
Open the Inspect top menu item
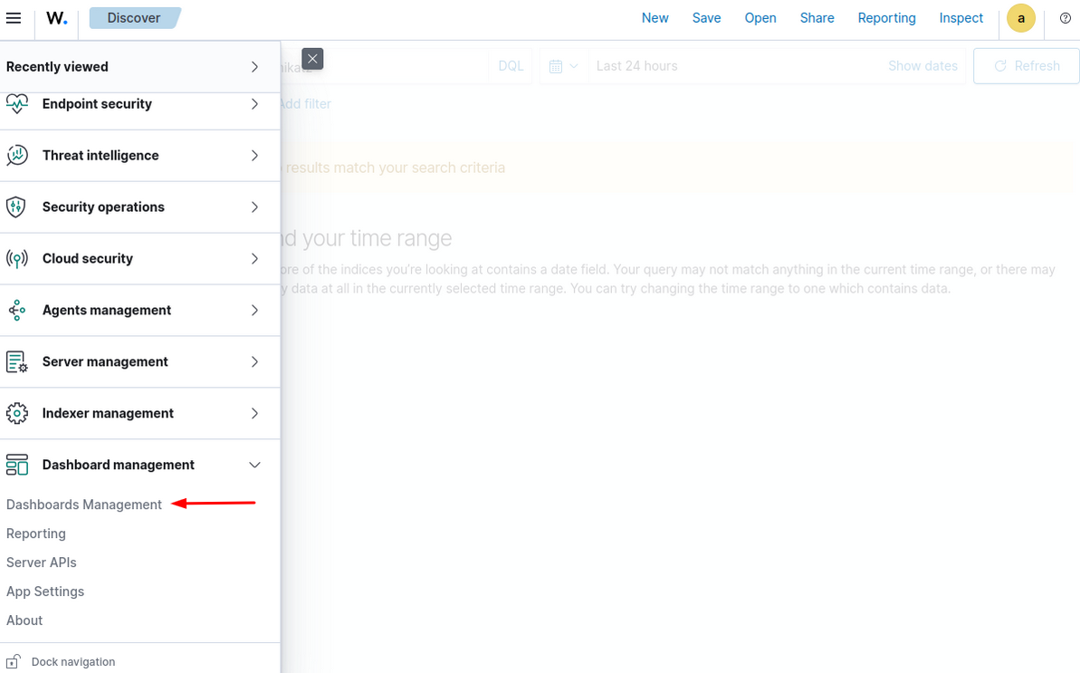click(961, 18)
